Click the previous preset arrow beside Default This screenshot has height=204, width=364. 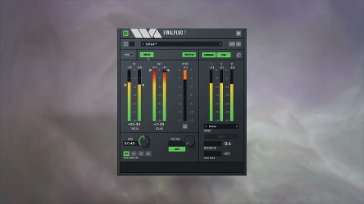coord(143,44)
